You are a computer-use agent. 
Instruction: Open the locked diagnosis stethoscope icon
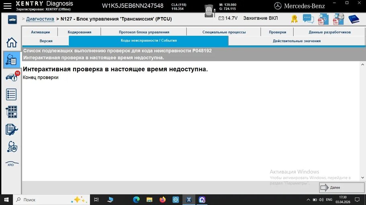(x=12, y=147)
